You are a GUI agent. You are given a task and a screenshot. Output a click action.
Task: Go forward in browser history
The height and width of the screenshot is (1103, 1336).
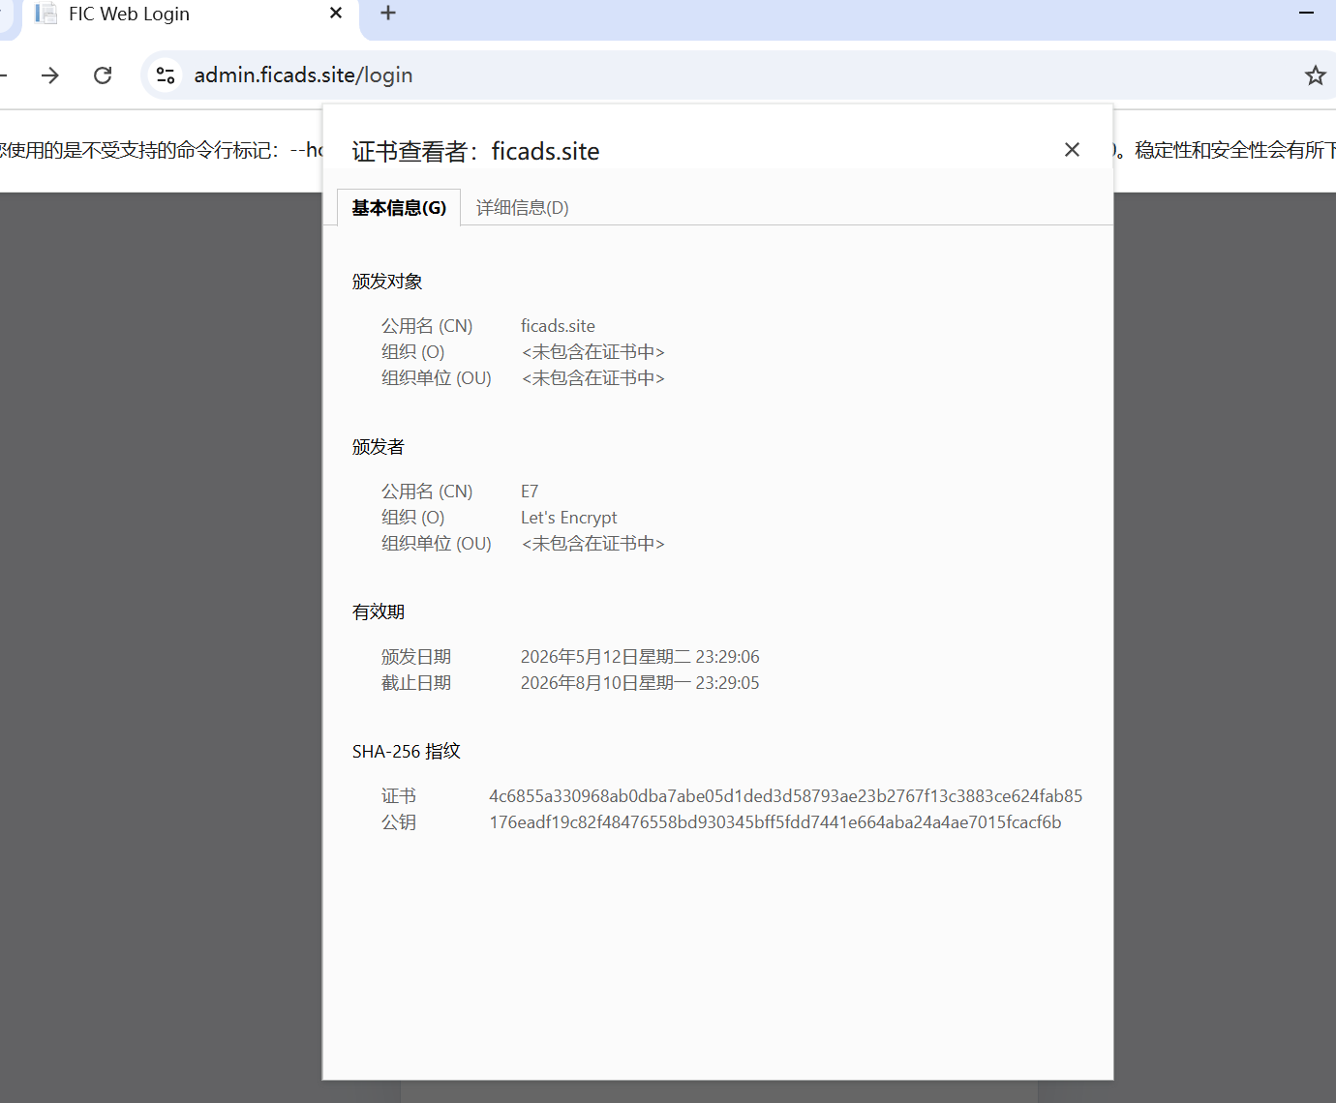point(50,75)
